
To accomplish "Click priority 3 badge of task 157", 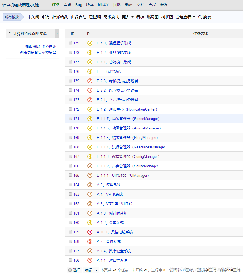I will 90,251.
